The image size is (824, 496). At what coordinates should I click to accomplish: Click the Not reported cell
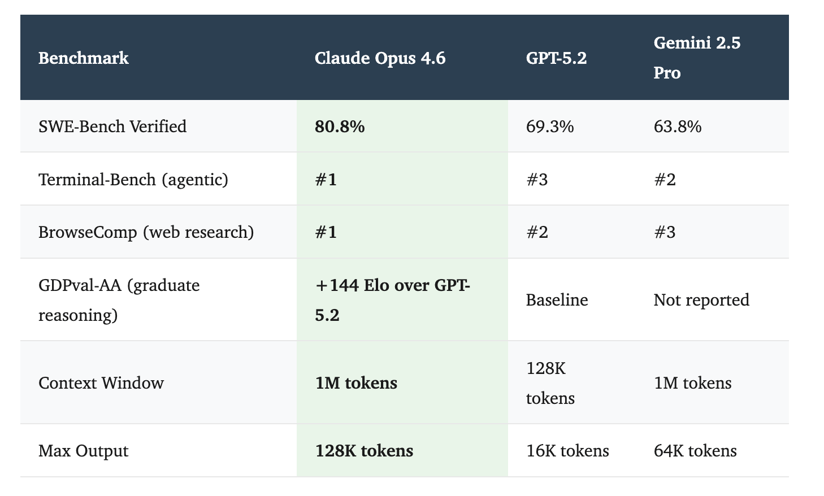pyautogui.click(x=701, y=299)
